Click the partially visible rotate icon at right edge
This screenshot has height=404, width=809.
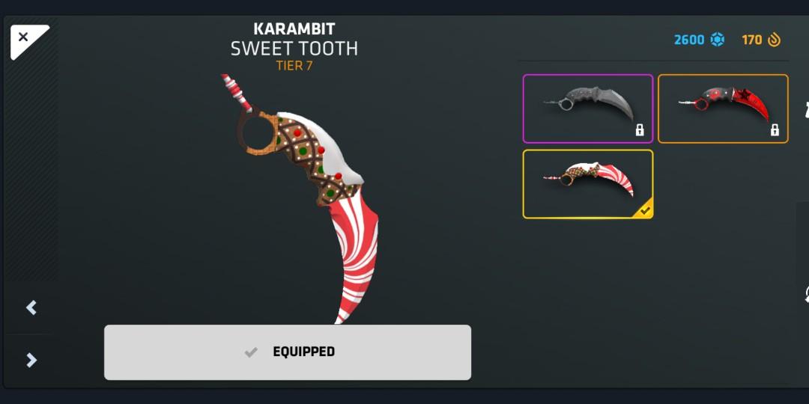tap(805, 294)
